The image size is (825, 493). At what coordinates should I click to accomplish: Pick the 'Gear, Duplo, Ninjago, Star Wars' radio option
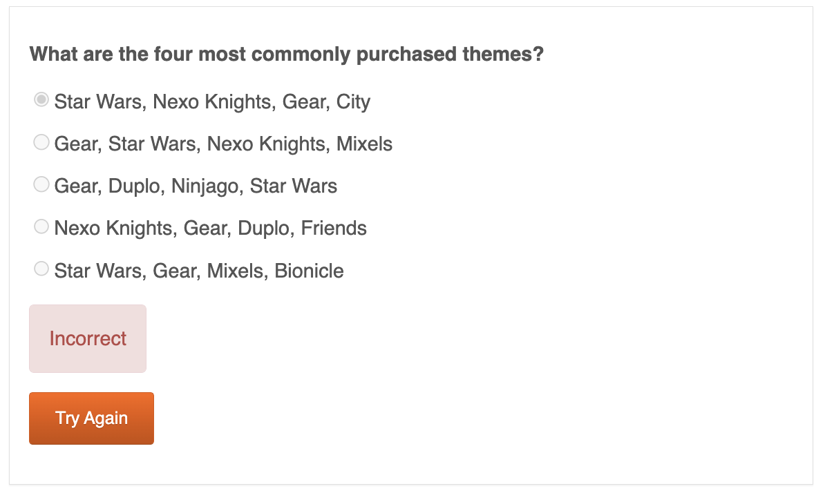click(x=41, y=184)
